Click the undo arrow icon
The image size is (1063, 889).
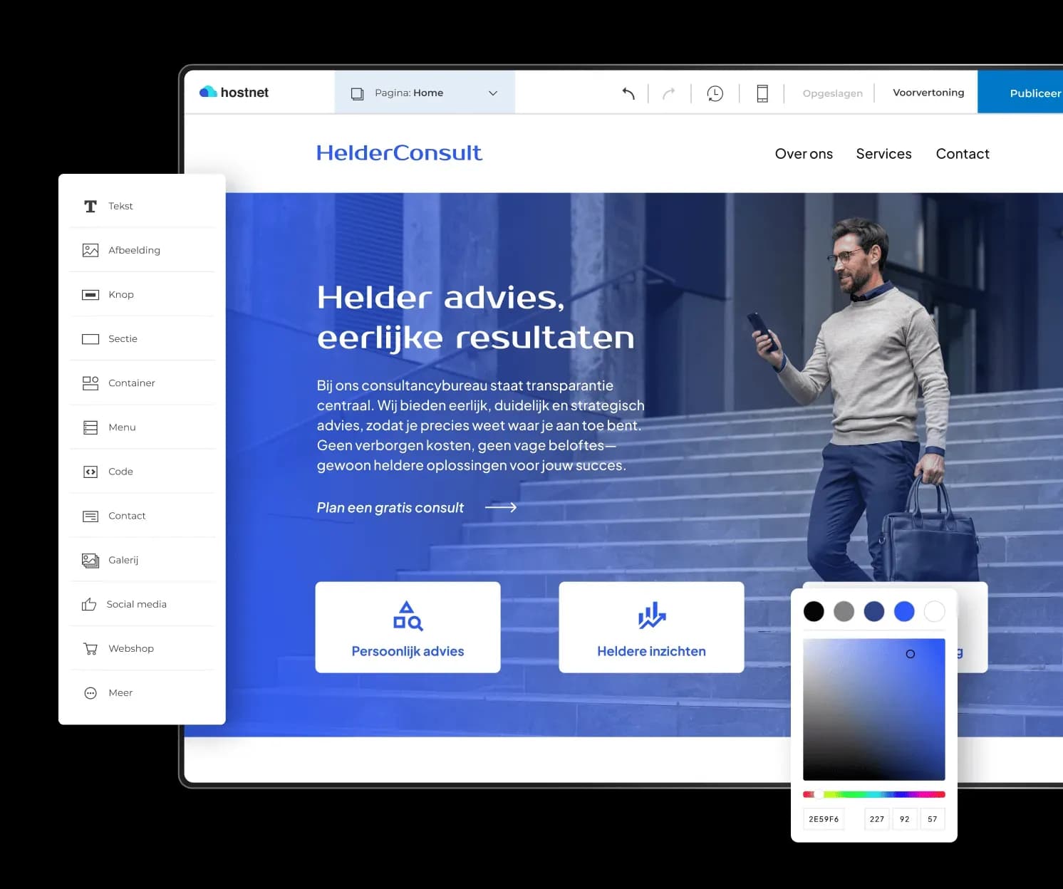pos(628,93)
